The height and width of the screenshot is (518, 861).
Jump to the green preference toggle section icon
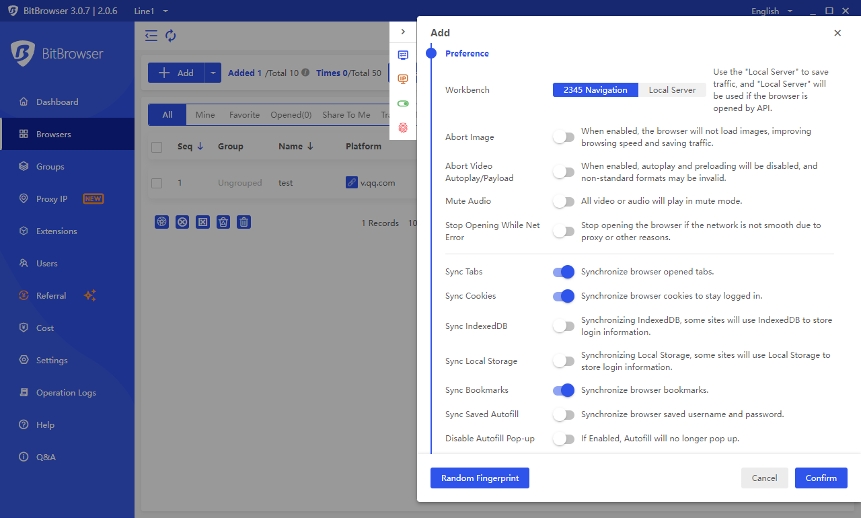click(403, 104)
